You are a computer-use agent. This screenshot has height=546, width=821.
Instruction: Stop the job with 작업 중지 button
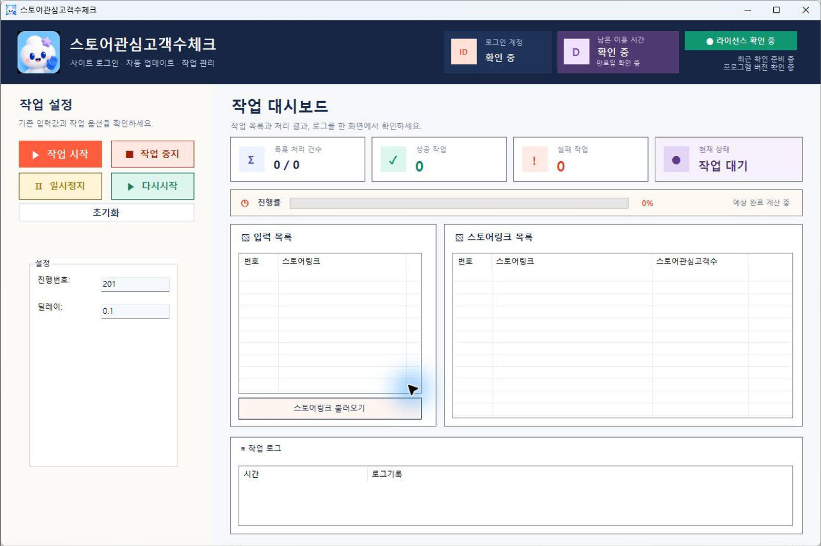[152, 154]
